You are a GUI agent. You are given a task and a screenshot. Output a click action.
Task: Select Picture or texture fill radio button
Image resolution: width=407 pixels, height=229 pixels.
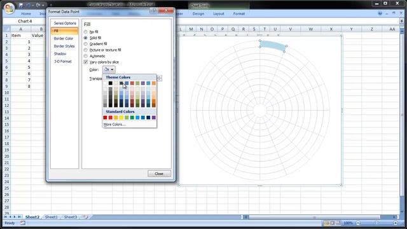click(x=86, y=50)
